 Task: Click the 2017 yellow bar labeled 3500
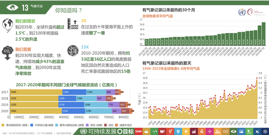pos(36,92)
